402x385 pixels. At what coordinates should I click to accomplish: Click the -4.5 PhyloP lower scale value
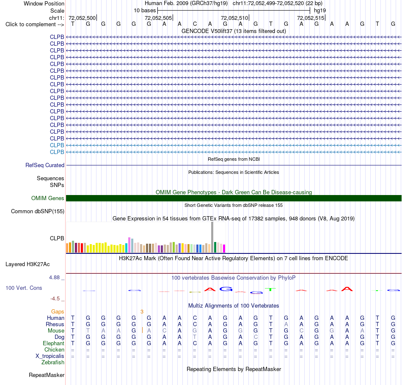[55, 299]
